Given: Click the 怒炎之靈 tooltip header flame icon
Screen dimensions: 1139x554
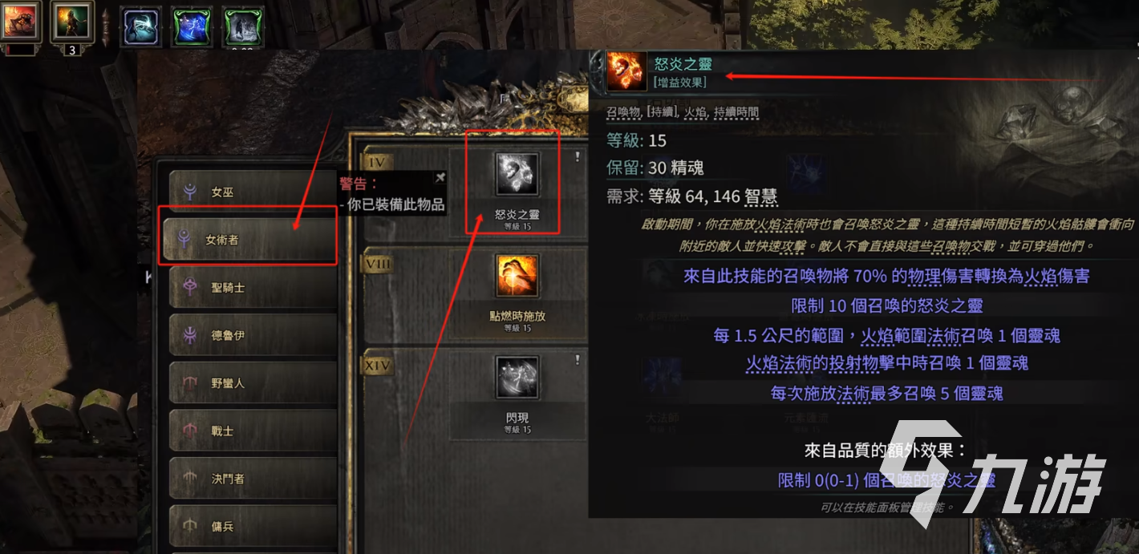Looking at the screenshot, I should tap(626, 70).
